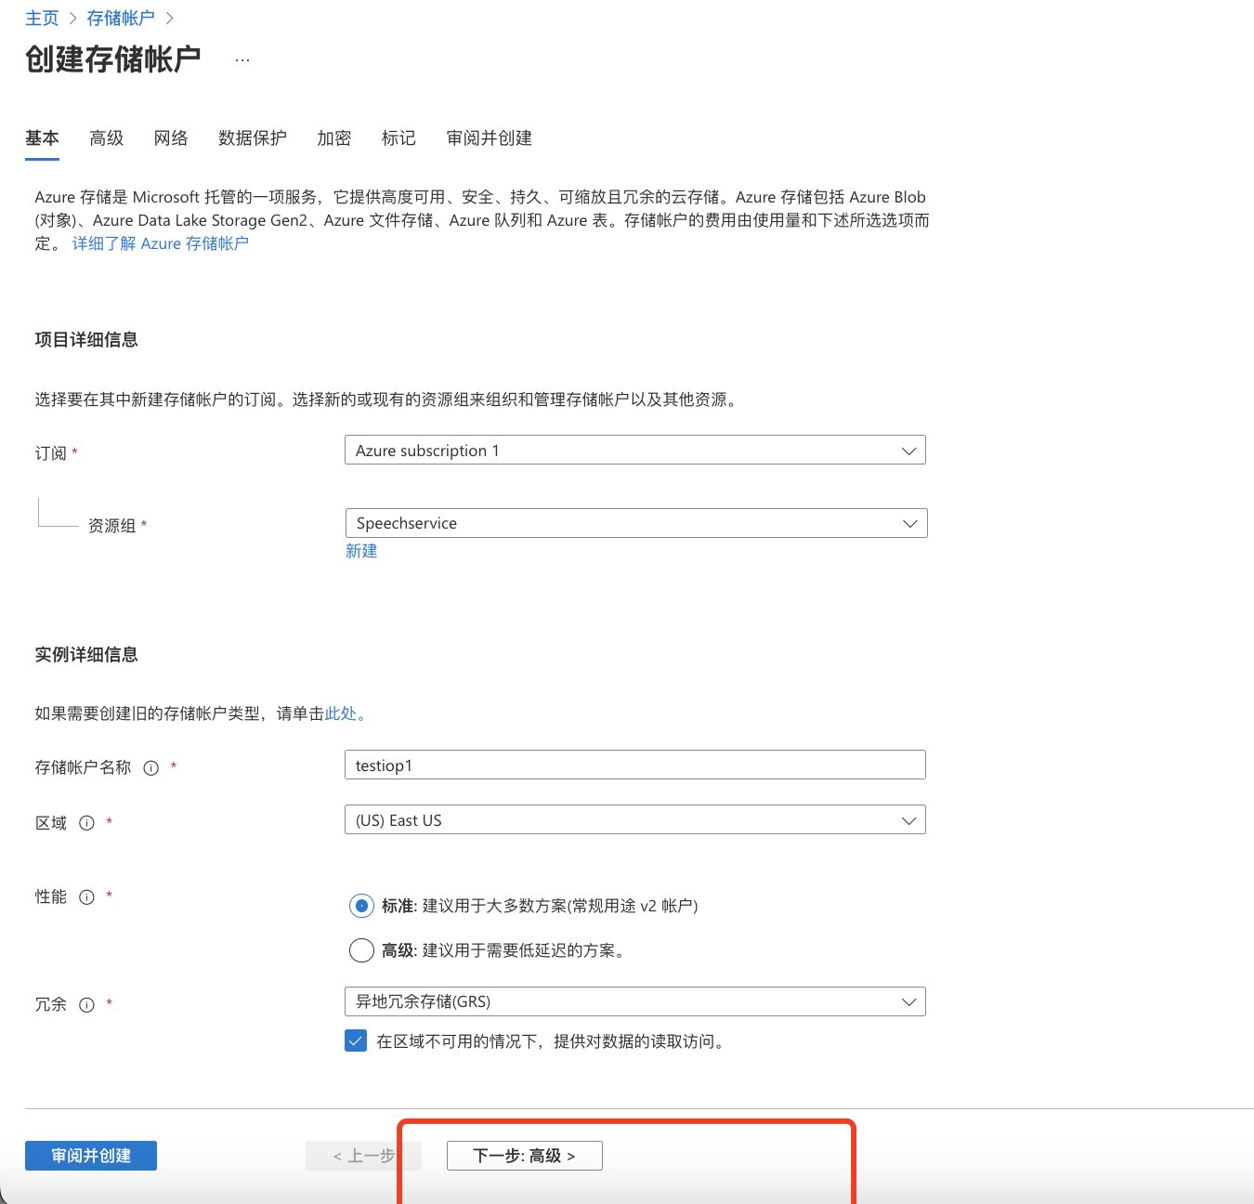Switch to the 数据保护 tab
Image resolution: width=1254 pixels, height=1204 pixels.
(253, 138)
